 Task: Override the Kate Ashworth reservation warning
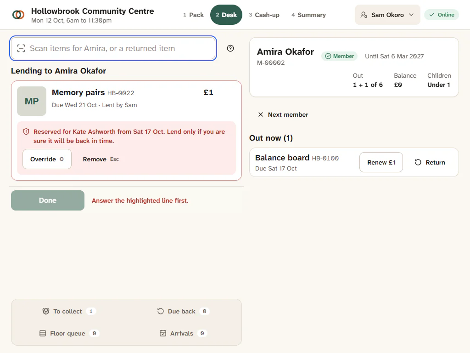pyautogui.click(x=47, y=159)
